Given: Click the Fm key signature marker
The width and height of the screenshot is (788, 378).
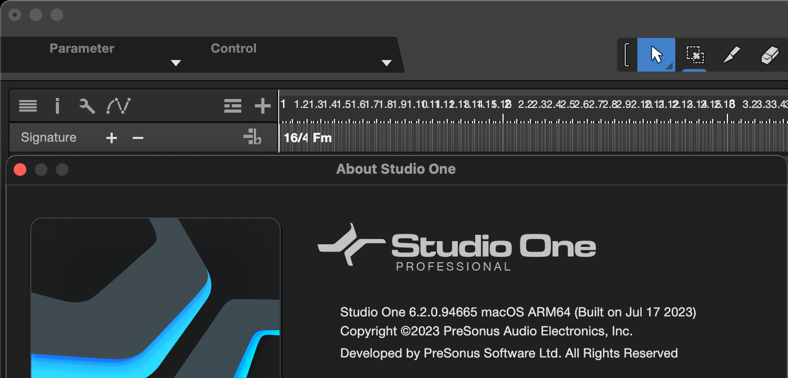Looking at the screenshot, I should [322, 138].
